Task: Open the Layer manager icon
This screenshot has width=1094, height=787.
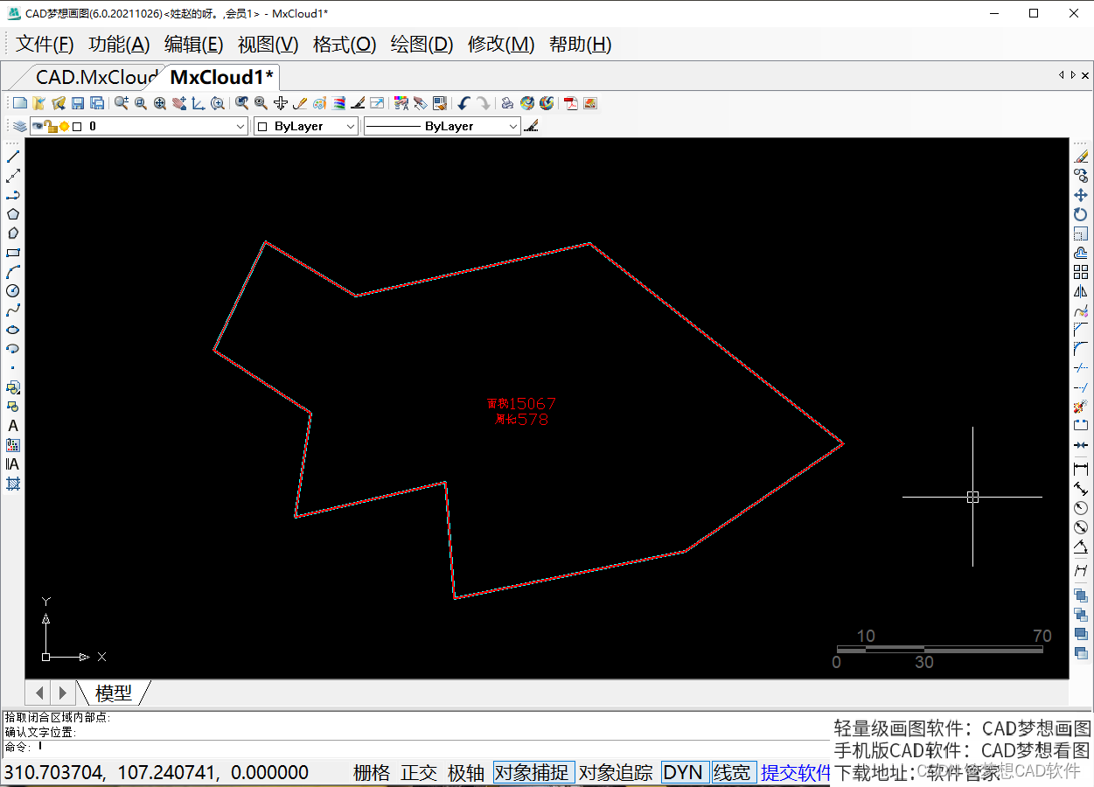Action: coord(19,126)
